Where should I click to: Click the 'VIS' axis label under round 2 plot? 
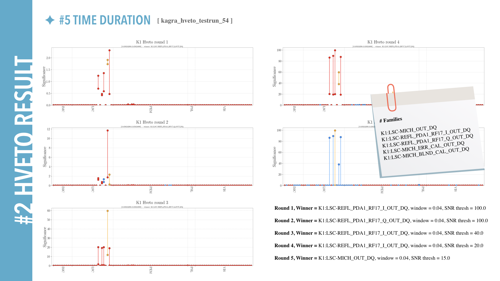click(224, 189)
